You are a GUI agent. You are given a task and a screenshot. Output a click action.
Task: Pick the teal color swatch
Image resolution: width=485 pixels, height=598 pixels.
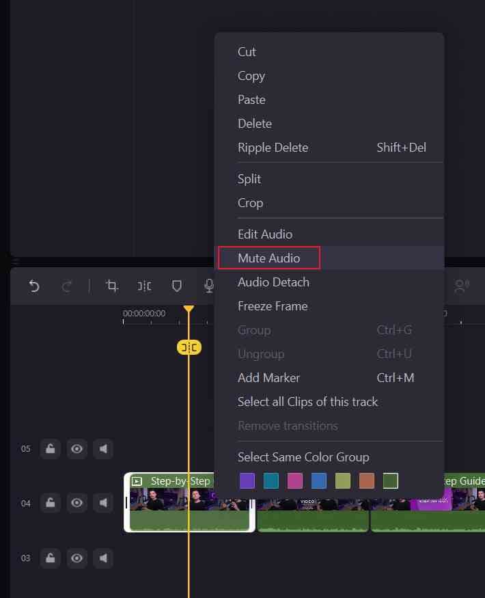tap(271, 481)
